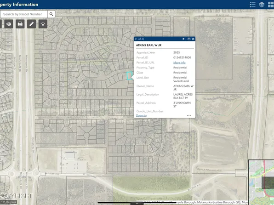Open the Print tool
This screenshot has width=274, height=205.
(x=20, y=24)
